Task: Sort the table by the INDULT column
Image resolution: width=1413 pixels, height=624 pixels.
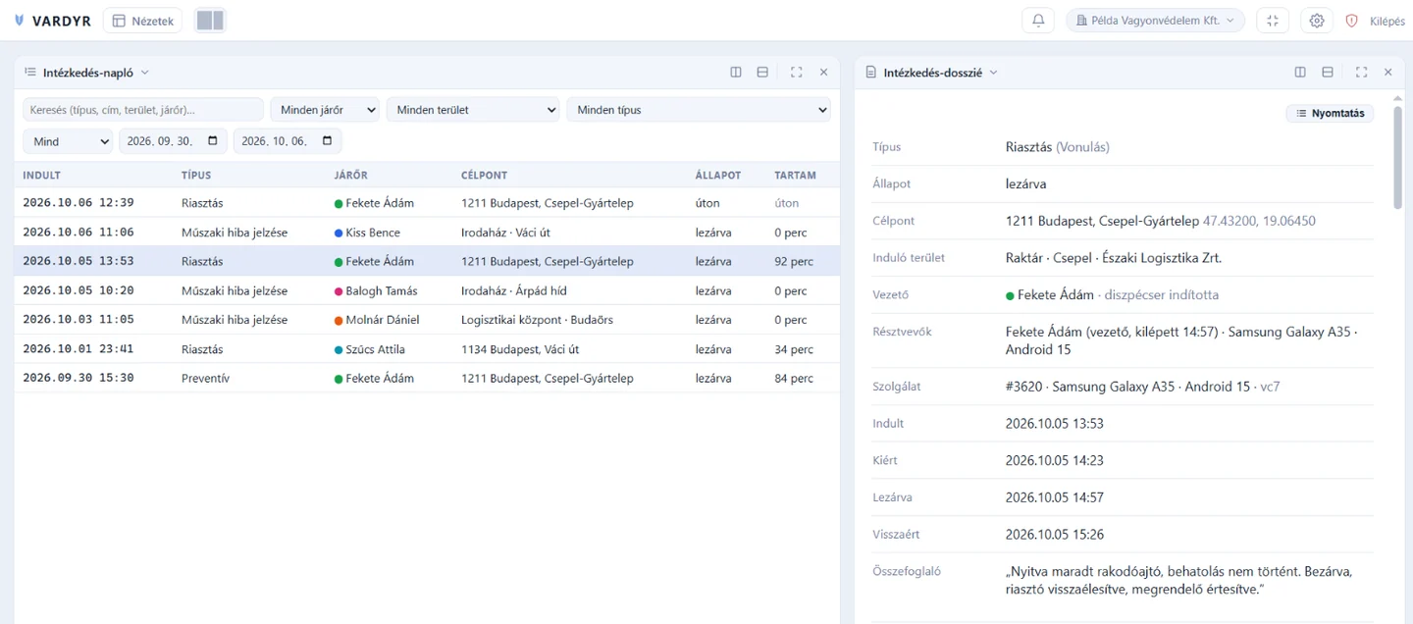Action: pyautogui.click(x=42, y=176)
